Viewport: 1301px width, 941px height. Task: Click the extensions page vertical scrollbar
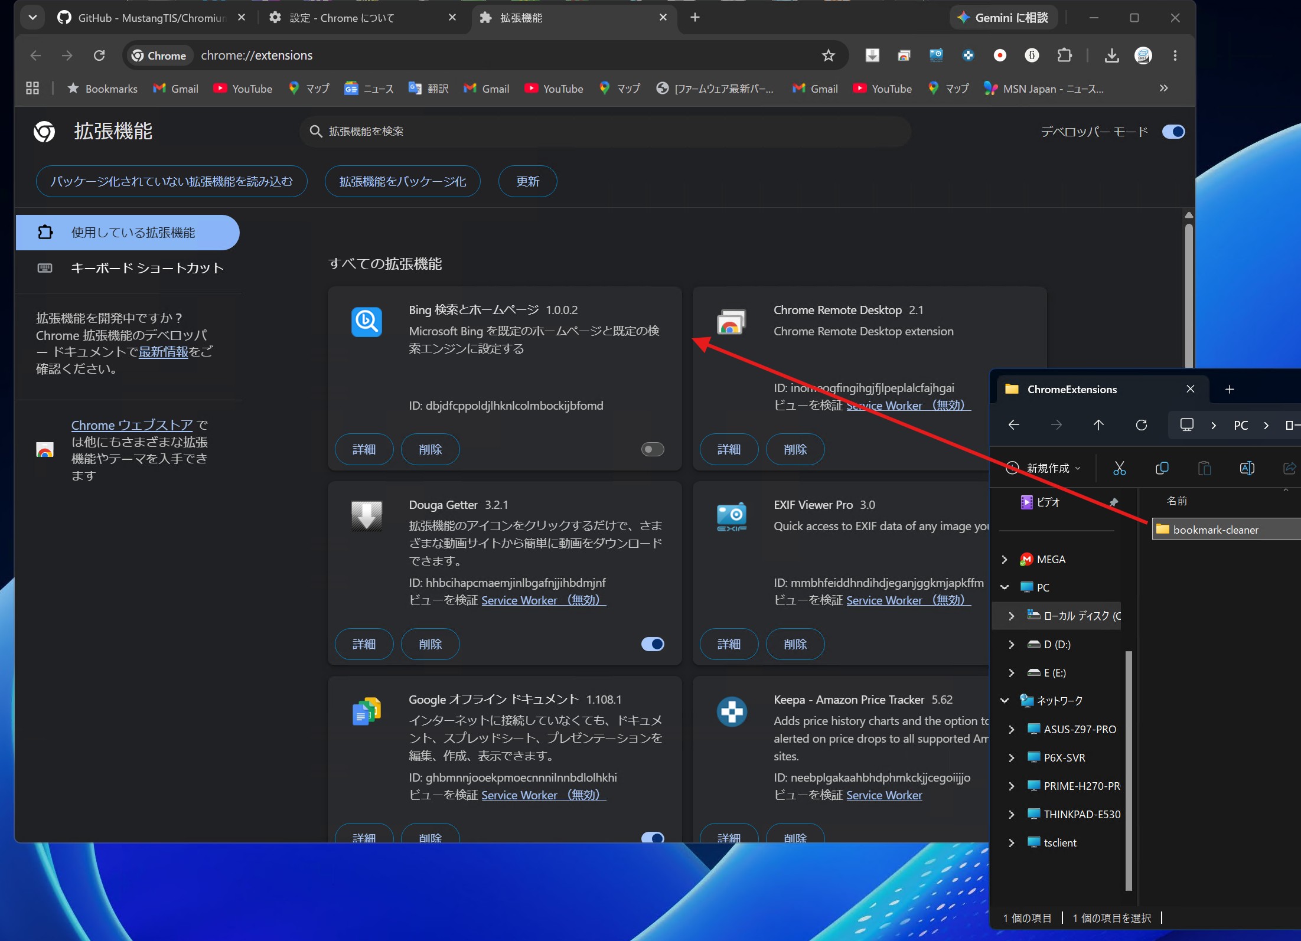point(1189,295)
